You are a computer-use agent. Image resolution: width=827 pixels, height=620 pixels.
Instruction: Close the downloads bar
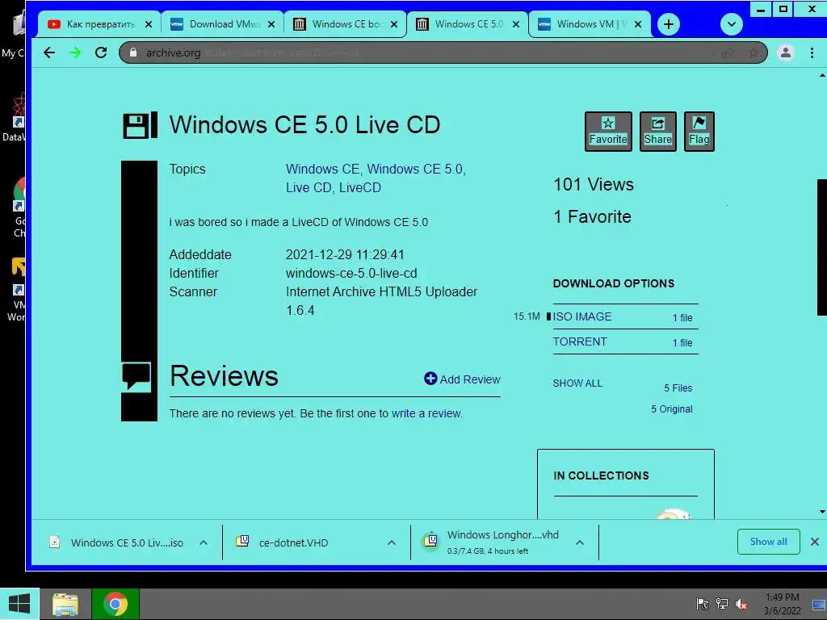click(x=814, y=542)
